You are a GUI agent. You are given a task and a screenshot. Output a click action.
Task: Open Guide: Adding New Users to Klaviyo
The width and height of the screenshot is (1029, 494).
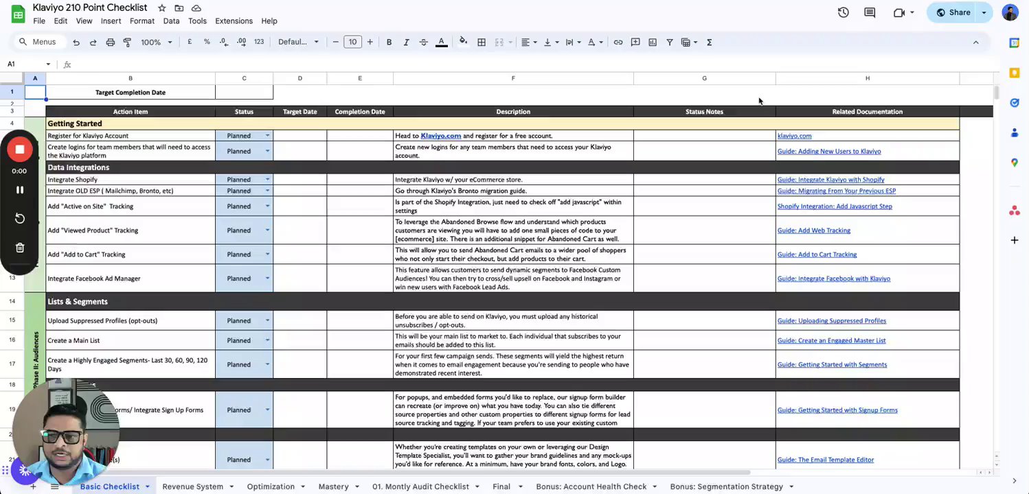(829, 151)
